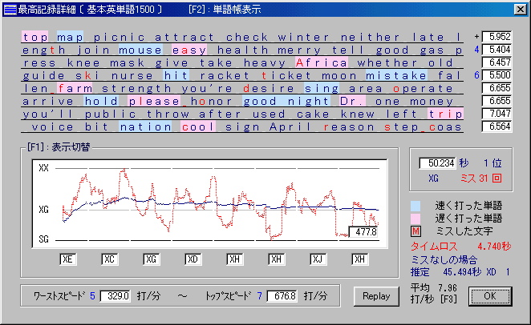Screen dimensions: 531x325
Task: Click the word "sing"
Action: pyautogui.click(x=322, y=89)
